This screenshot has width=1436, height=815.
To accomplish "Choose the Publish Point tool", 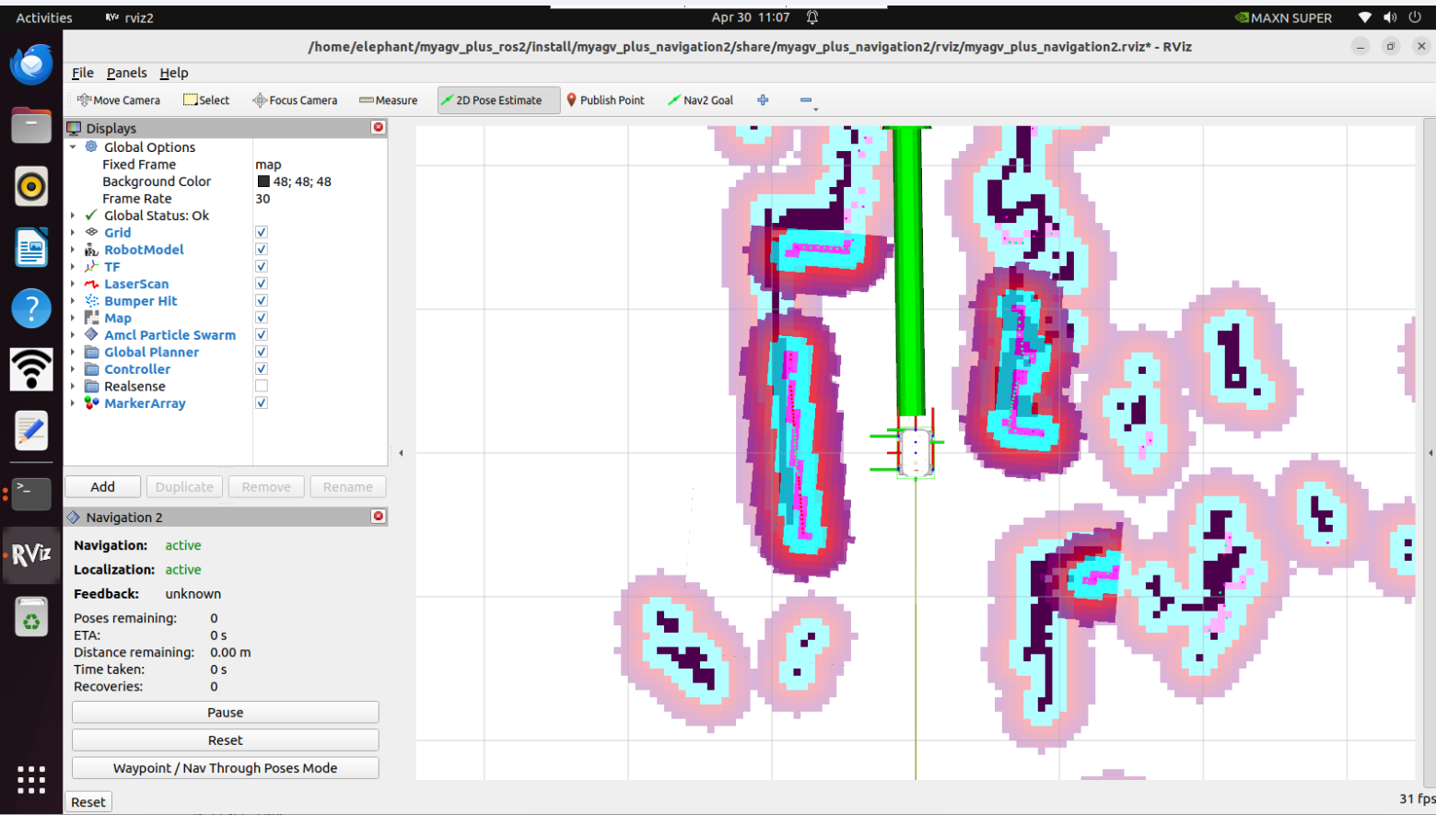I will [x=605, y=100].
